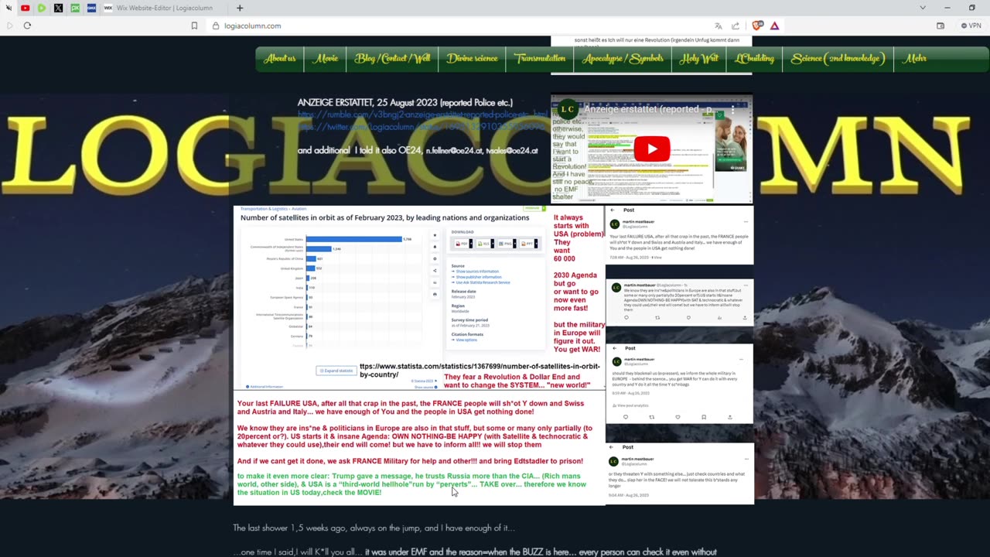Switch to the pinned blue GMX tab

(x=91, y=8)
